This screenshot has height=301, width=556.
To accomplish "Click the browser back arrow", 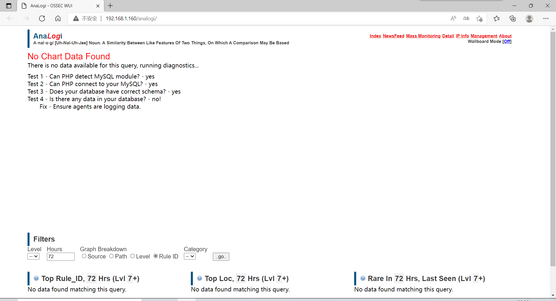I will coord(10,19).
